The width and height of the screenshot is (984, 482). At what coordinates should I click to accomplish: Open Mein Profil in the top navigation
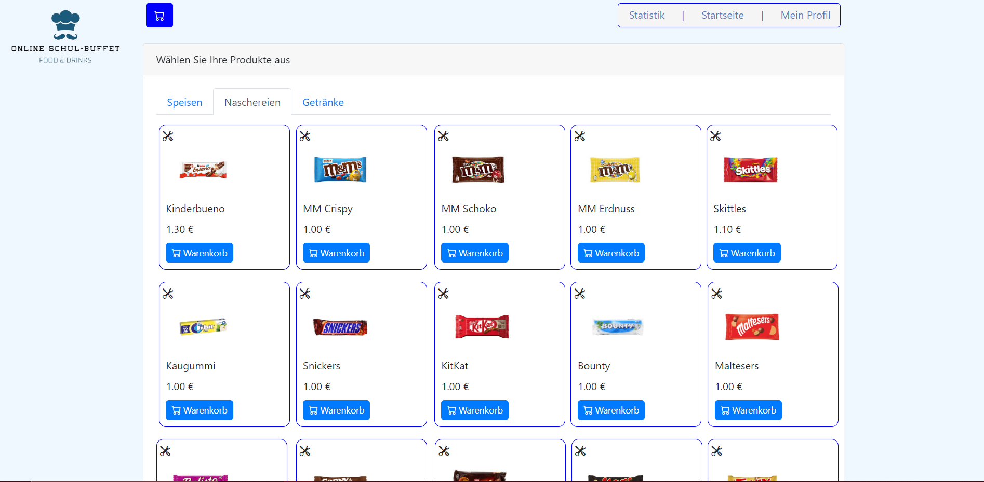(x=805, y=16)
